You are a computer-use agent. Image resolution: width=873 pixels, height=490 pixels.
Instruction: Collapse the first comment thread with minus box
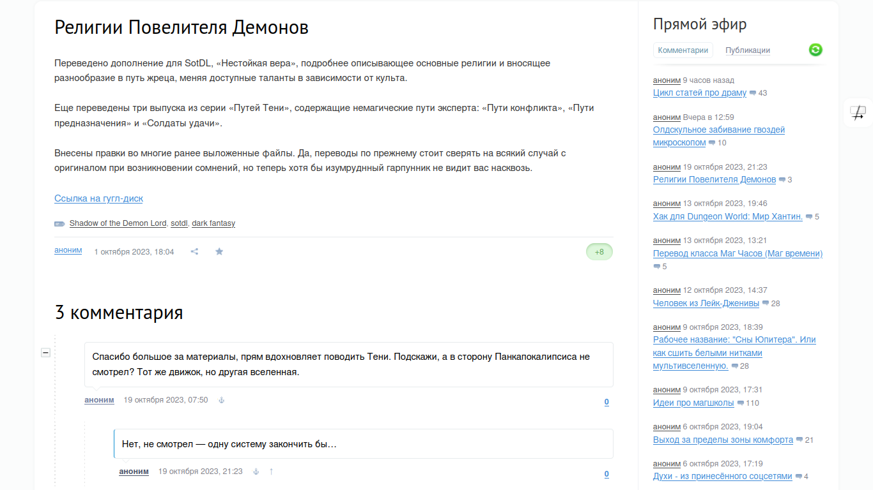(x=45, y=352)
